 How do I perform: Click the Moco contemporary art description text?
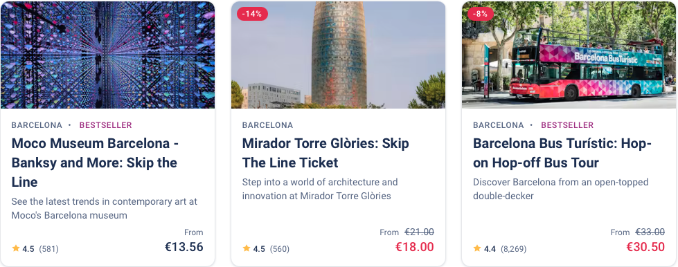(x=104, y=208)
